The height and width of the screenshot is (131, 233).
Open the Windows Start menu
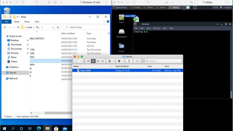[x=4, y=128]
